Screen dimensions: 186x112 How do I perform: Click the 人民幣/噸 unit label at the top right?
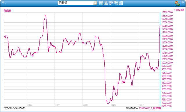point(178,10)
